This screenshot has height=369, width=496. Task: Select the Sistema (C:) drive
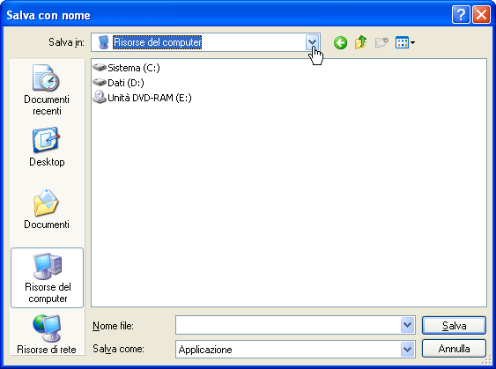126,68
